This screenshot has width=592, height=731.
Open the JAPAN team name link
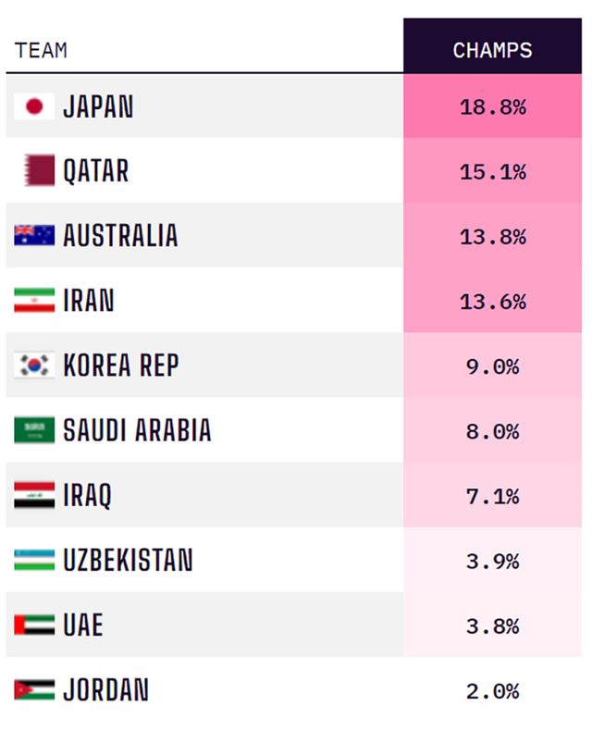(98, 106)
